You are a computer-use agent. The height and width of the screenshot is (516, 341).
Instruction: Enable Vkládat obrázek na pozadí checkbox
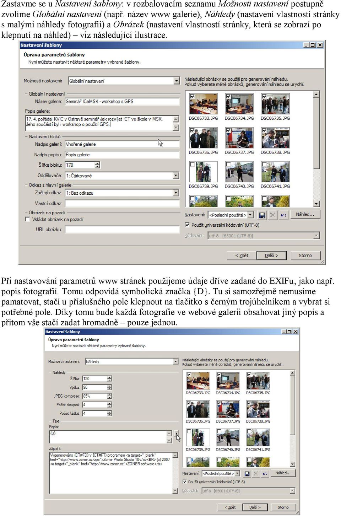point(28,219)
